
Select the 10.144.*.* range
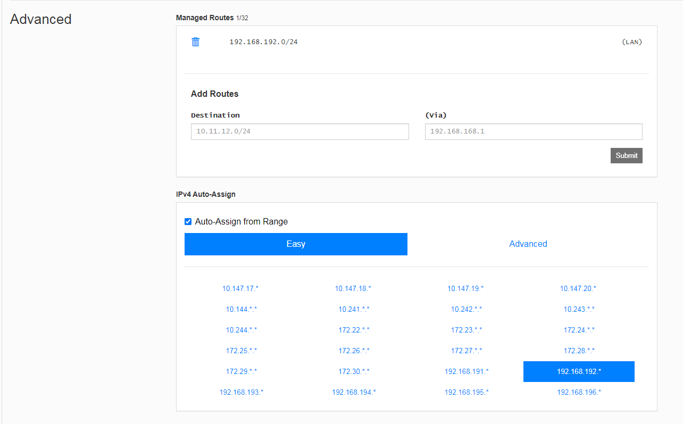tap(241, 309)
